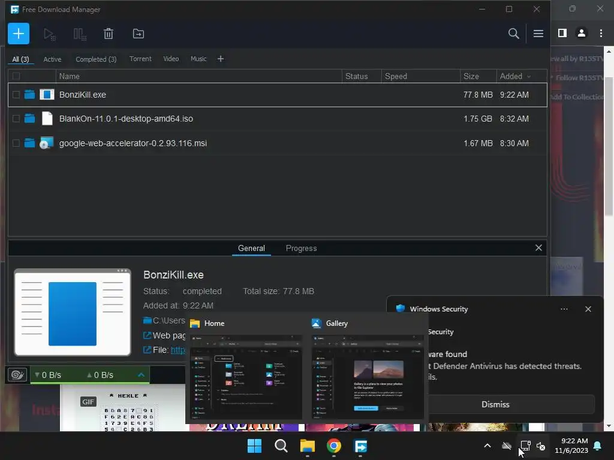This screenshot has width=614, height=460.
Task: Open Chrome profile avatar icon
Action: click(582, 34)
